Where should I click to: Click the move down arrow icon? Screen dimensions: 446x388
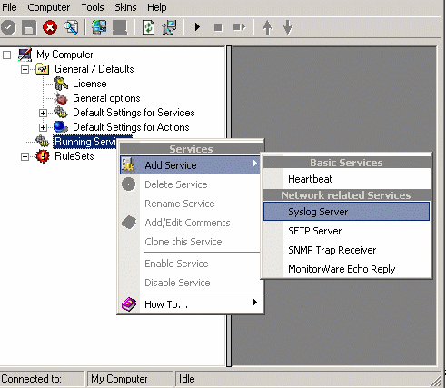(288, 27)
